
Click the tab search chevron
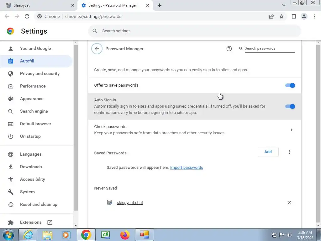pos(283,5)
